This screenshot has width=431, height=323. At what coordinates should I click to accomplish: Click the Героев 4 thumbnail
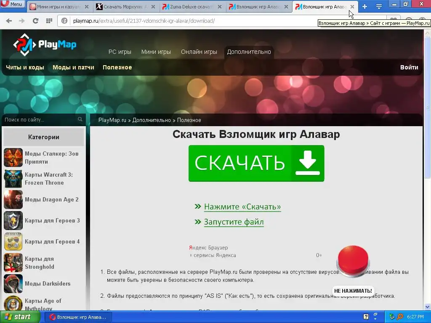[13, 242]
